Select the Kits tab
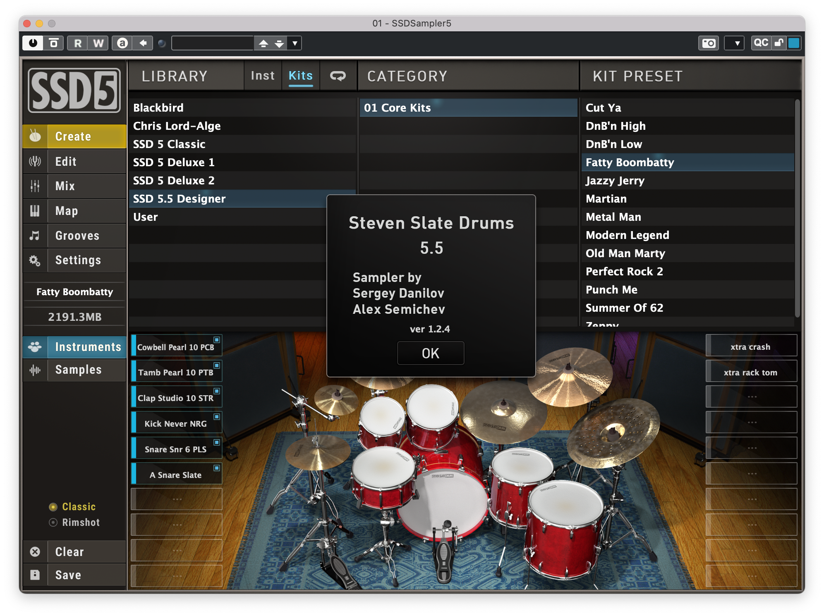 [x=300, y=76]
